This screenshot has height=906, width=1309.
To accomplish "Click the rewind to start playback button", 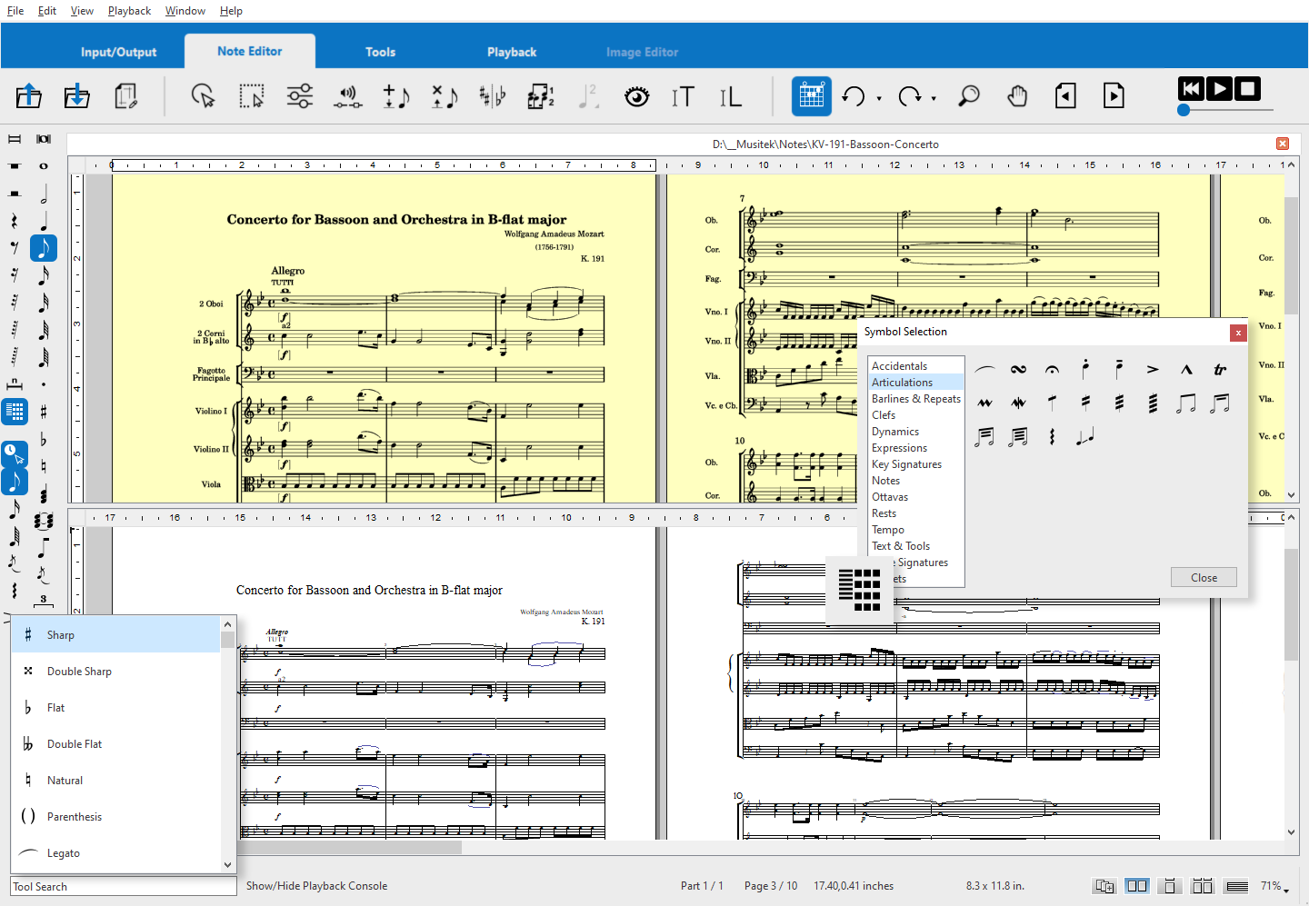I will (x=1191, y=88).
